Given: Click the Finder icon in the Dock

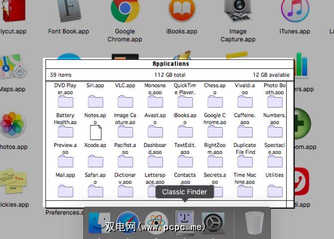Looking at the screenshot, I should (99, 223).
